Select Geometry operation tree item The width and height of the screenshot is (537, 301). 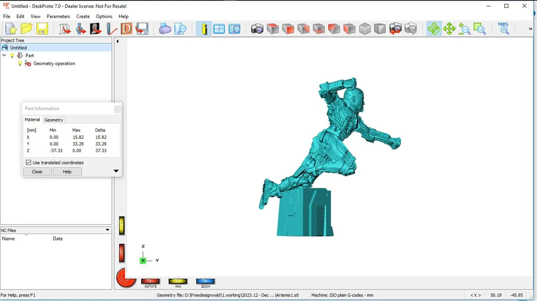pyautogui.click(x=54, y=63)
